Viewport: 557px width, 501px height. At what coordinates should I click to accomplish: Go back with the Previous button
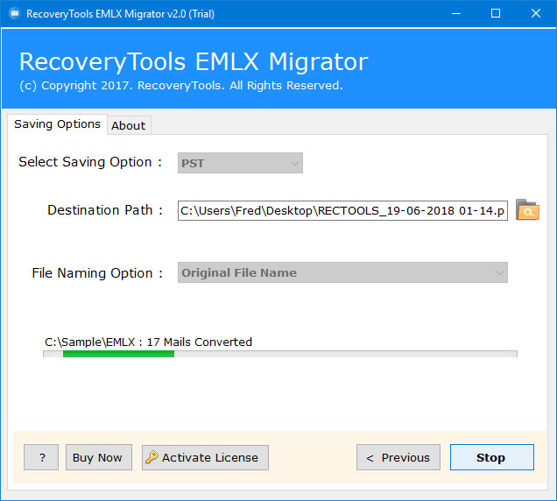tap(398, 457)
